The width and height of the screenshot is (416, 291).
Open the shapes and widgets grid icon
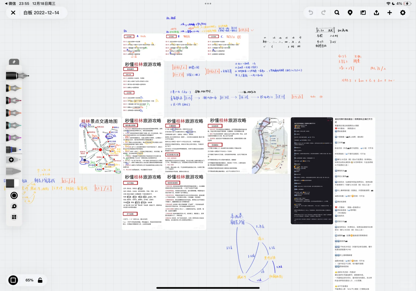pos(14,217)
